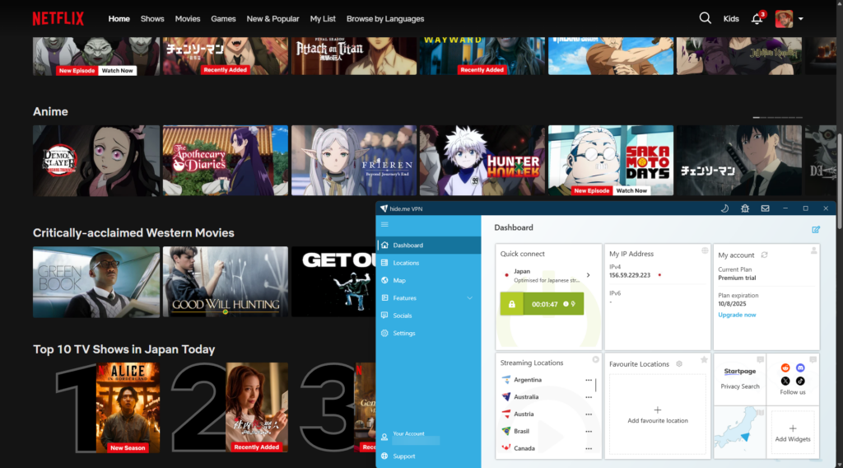Screen dimensions: 843x468
Task: Open options dots for Canada
Action: tap(589, 448)
